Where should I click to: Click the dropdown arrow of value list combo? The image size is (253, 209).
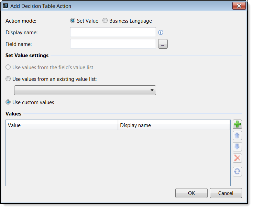pyautogui.click(x=152, y=90)
